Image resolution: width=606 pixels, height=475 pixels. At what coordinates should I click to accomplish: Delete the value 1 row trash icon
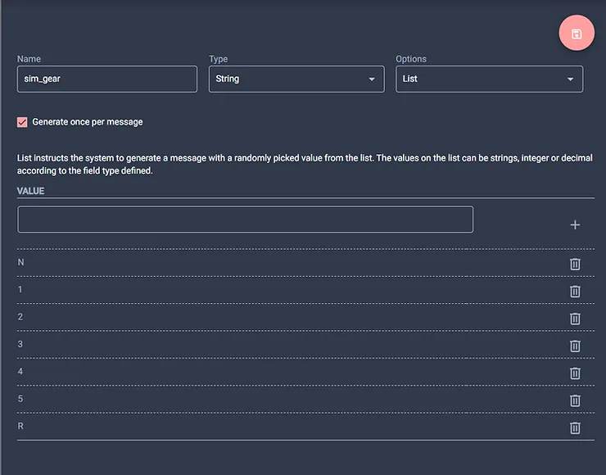(575, 292)
